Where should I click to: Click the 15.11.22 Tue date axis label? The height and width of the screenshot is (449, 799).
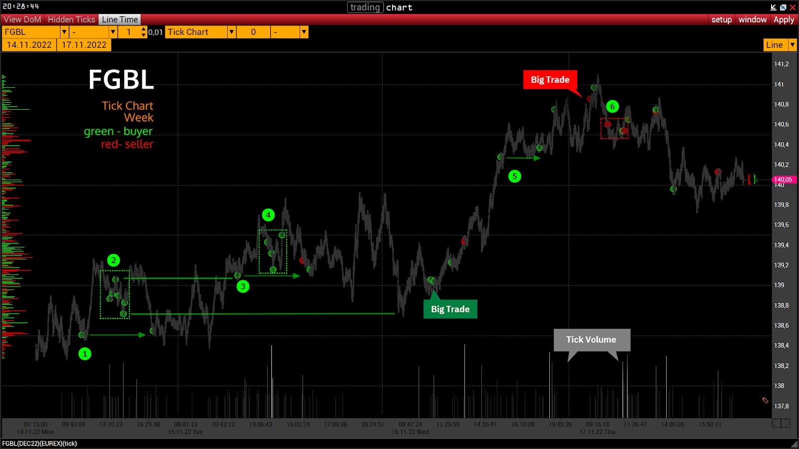tap(185, 432)
